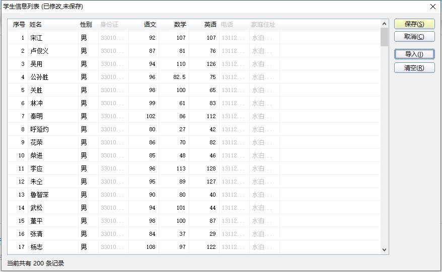
Task: Clear records with 清空(R) button
Action: [414, 67]
